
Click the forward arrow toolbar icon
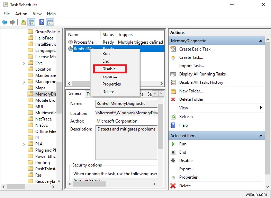pyautogui.click(x=12, y=22)
